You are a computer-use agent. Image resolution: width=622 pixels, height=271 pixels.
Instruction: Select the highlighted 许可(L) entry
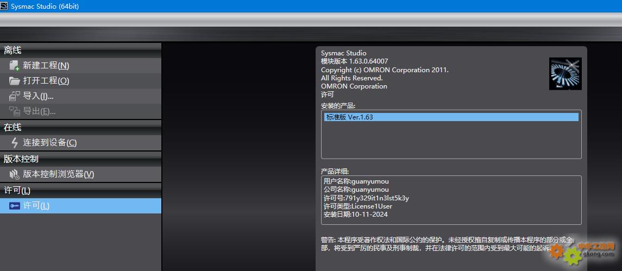pos(80,205)
